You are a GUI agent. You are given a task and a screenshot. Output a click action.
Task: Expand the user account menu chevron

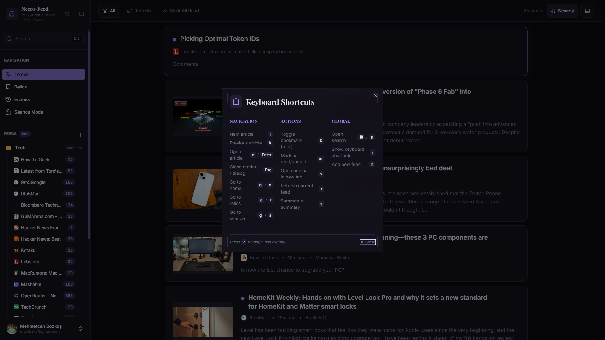80,329
